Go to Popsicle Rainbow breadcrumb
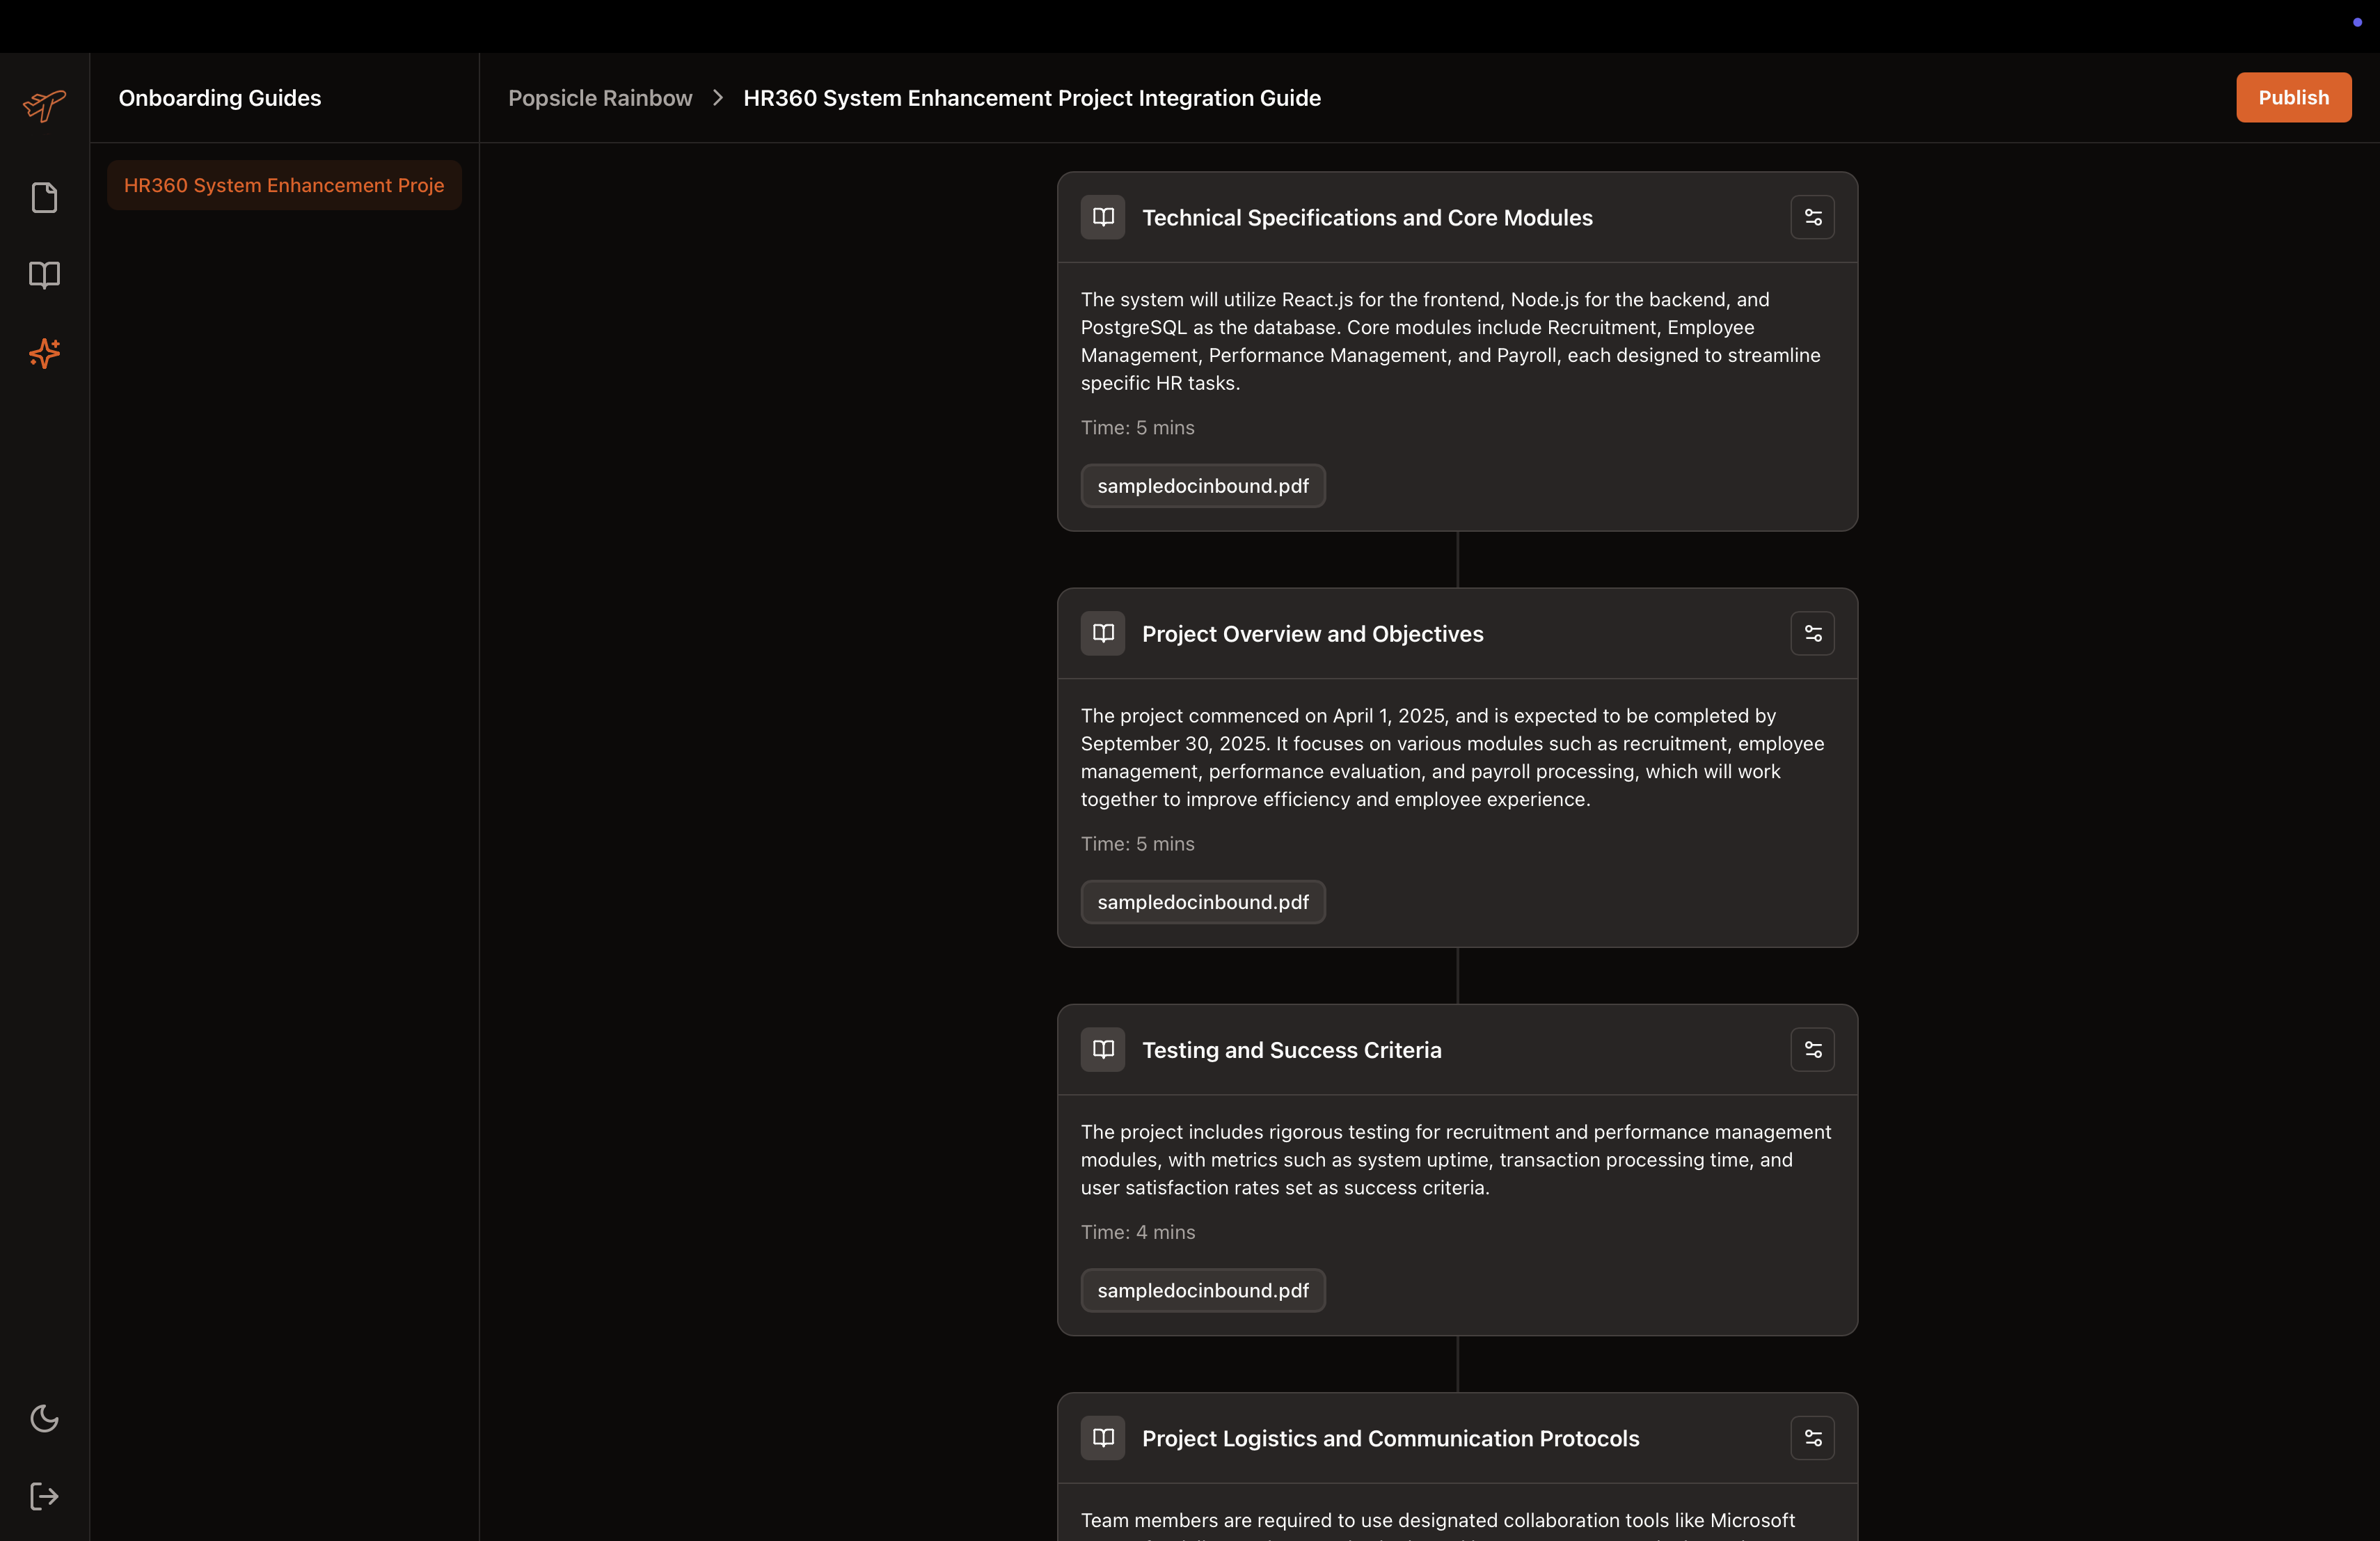 [x=600, y=98]
